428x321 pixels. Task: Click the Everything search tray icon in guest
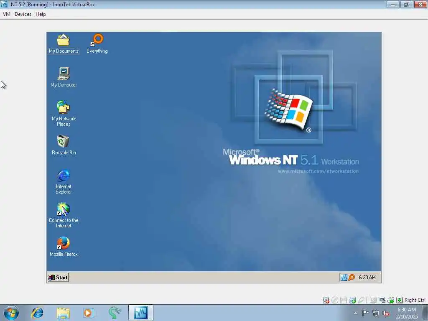(352, 278)
